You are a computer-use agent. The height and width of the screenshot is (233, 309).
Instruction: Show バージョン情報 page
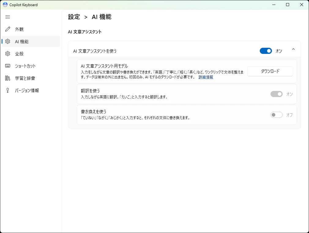coord(31,90)
